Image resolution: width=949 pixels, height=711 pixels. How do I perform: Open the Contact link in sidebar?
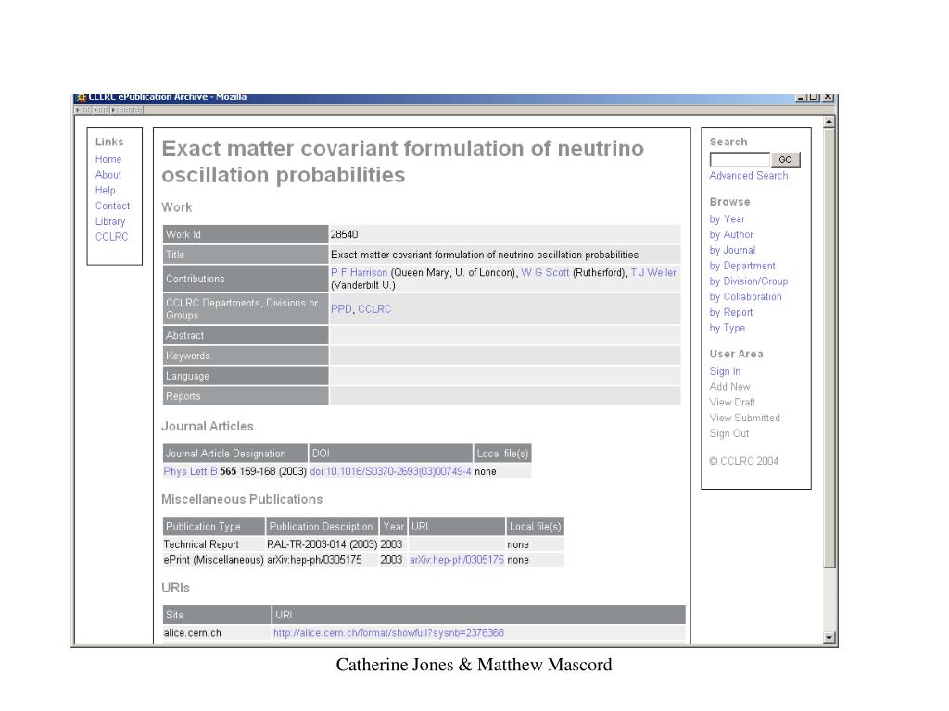(x=112, y=206)
